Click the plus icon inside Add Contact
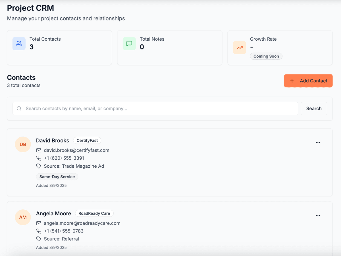This screenshot has width=341, height=256. (292, 81)
